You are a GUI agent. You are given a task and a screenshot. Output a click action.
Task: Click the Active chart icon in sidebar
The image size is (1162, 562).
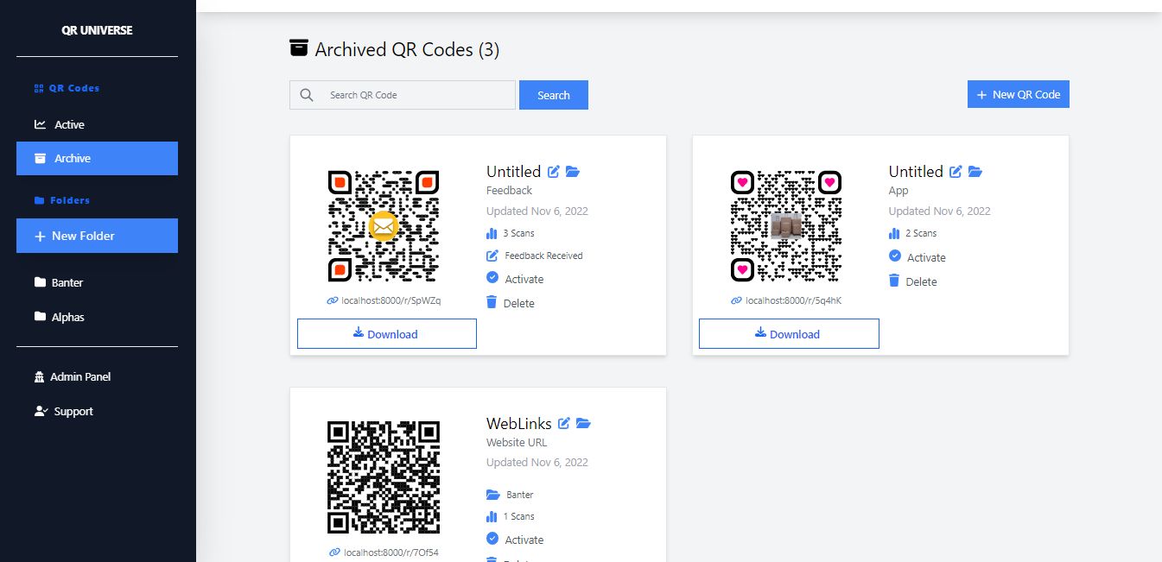click(x=41, y=124)
